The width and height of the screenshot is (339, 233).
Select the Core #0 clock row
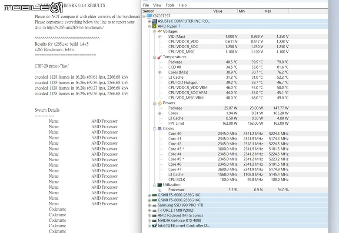point(228,134)
